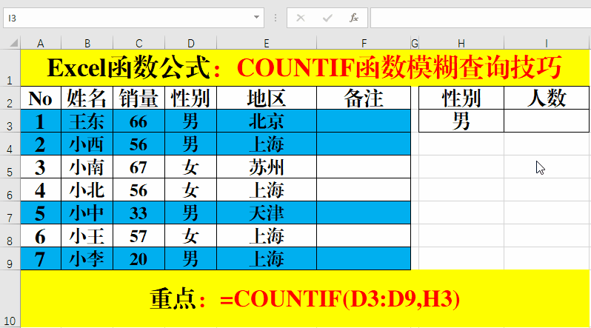591x328 pixels.
Task: Select row 2 header
Action: (10, 98)
